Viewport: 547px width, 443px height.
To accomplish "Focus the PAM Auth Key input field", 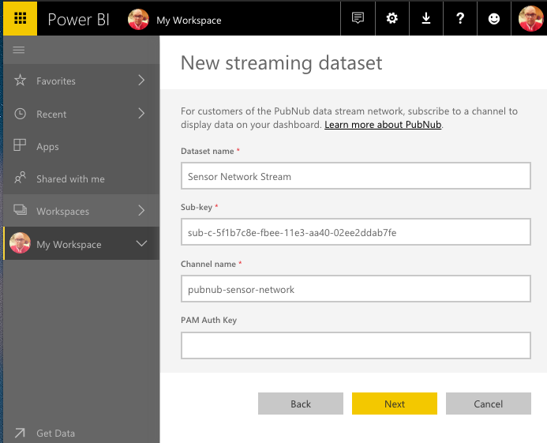I will pyautogui.click(x=356, y=345).
